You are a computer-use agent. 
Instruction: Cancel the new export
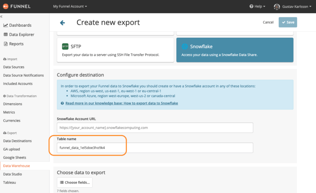coord(268,22)
